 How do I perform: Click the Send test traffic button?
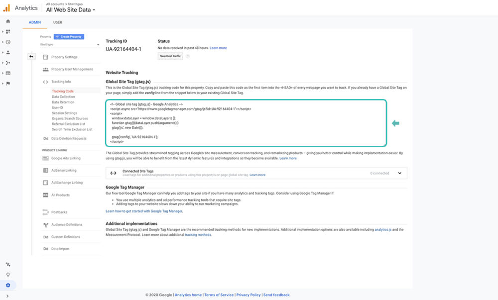coord(170,56)
